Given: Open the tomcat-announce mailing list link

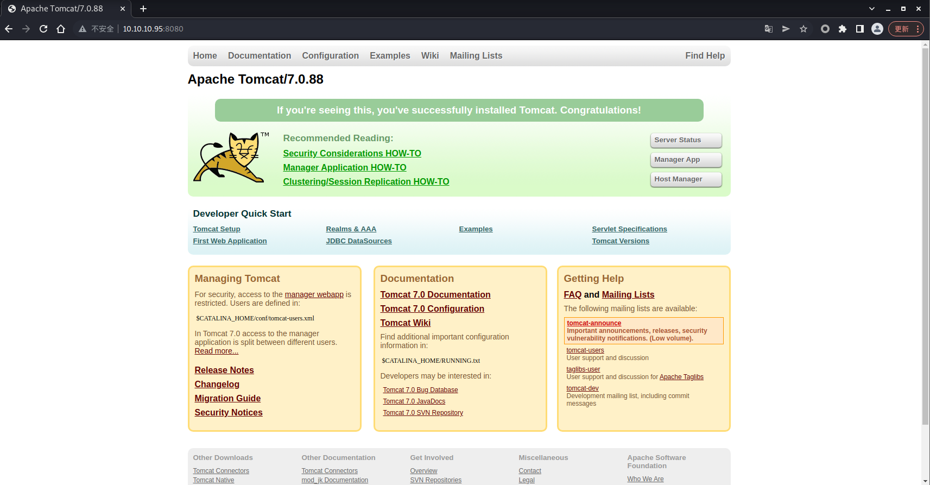Looking at the screenshot, I should click(594, 323).
